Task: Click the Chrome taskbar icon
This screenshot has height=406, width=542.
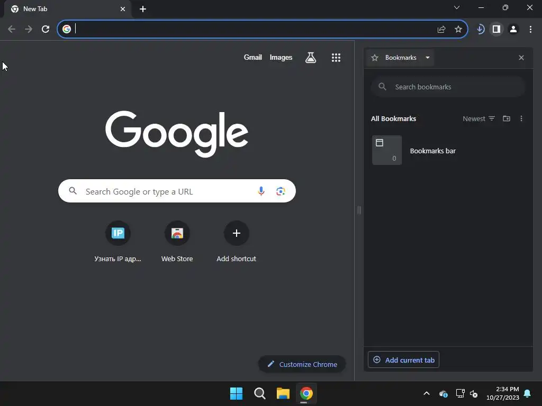Action: 306,393
